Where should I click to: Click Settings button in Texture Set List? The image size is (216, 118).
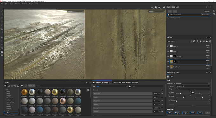[x=207, y=11]
